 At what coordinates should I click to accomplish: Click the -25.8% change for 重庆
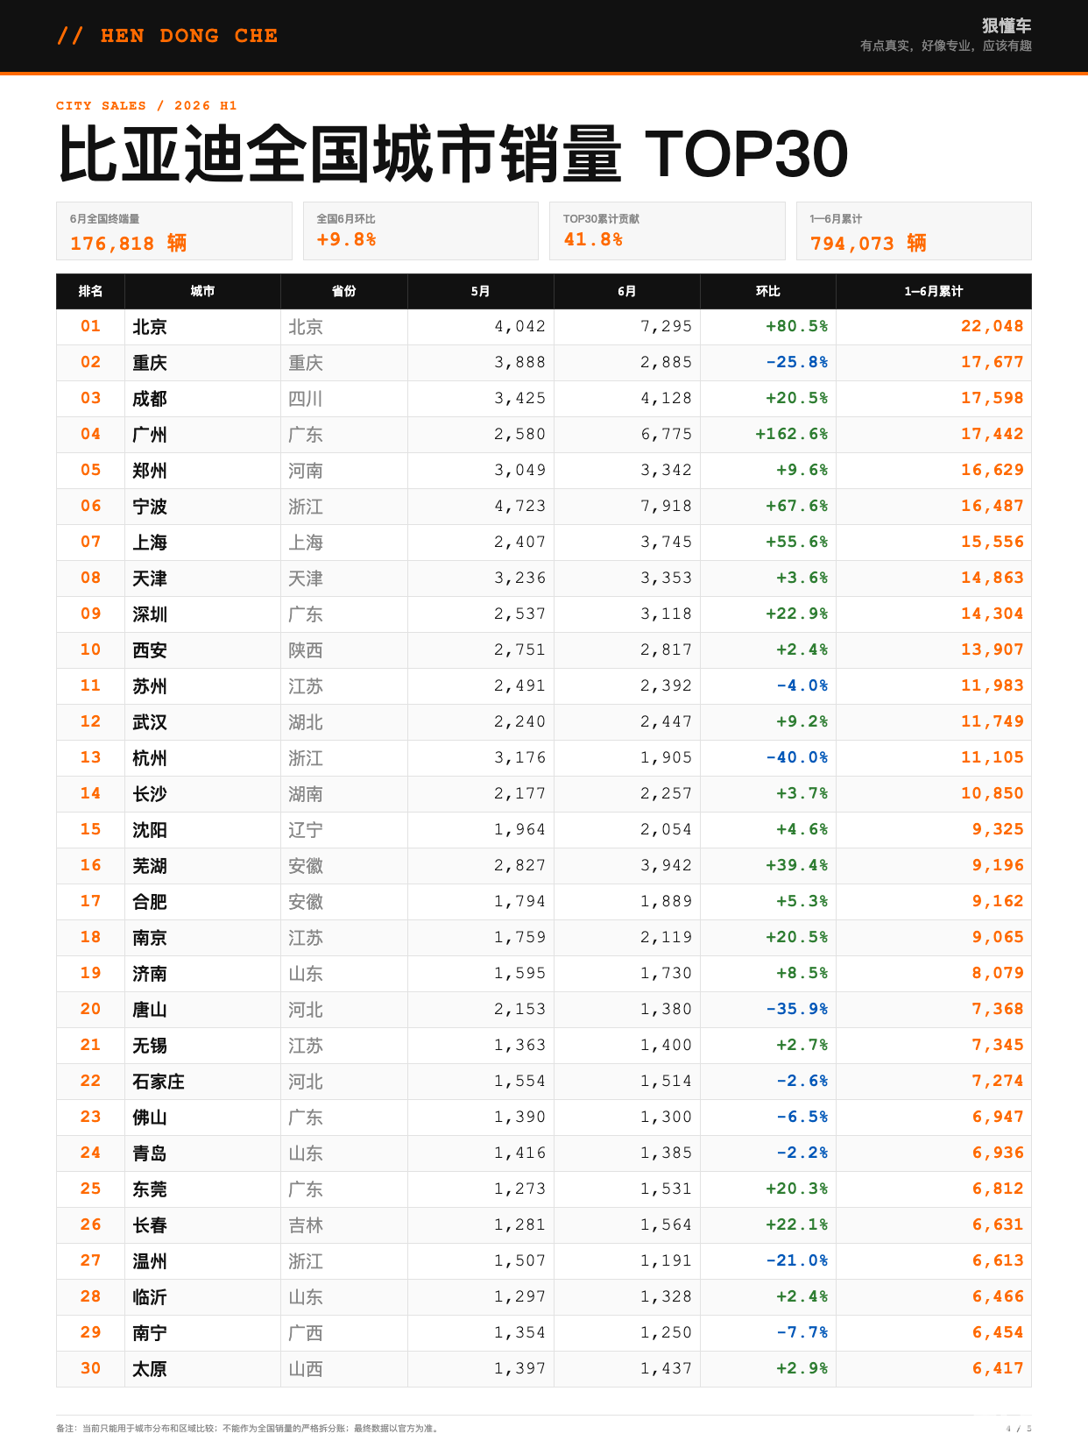pos(796,362)
